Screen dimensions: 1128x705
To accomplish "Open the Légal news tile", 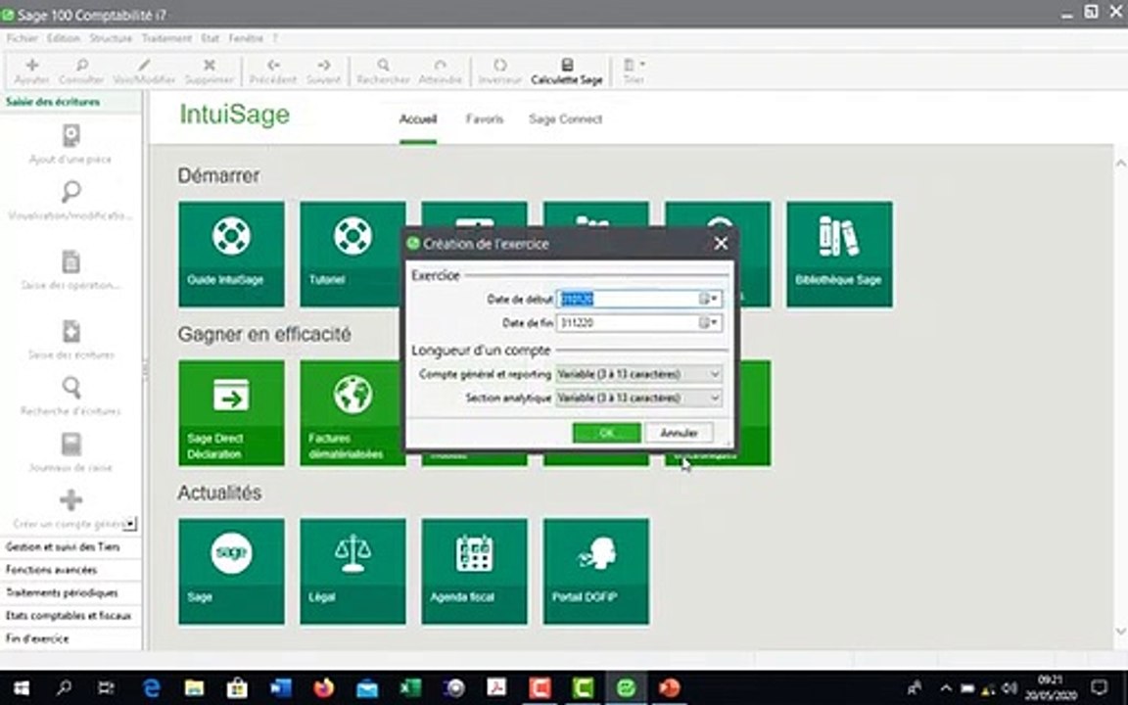I will point(352,571).
